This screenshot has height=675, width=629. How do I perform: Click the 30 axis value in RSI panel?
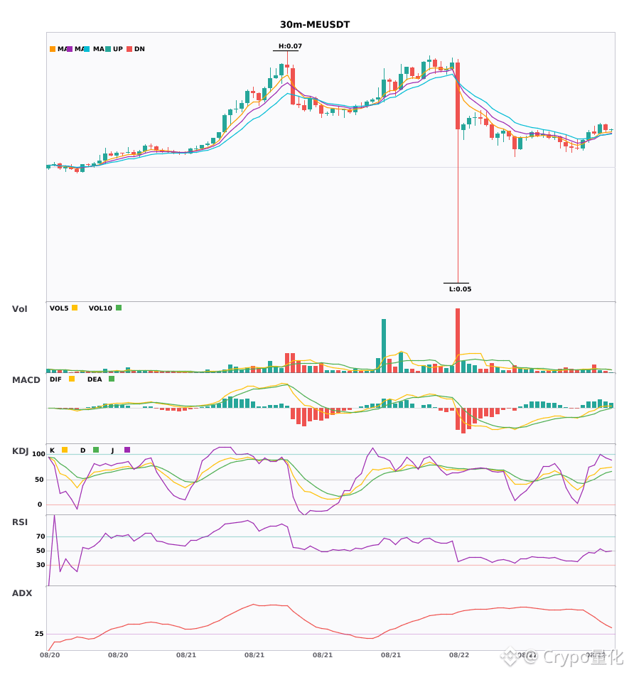pos(41,565)
